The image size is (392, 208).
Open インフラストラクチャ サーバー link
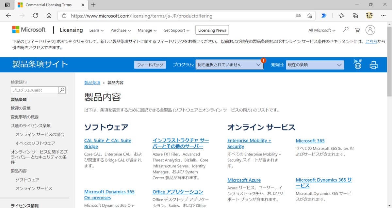[181, 143]
